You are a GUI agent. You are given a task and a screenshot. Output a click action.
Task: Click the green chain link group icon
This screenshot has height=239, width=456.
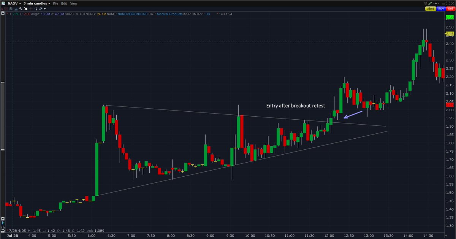coord(430,3)
